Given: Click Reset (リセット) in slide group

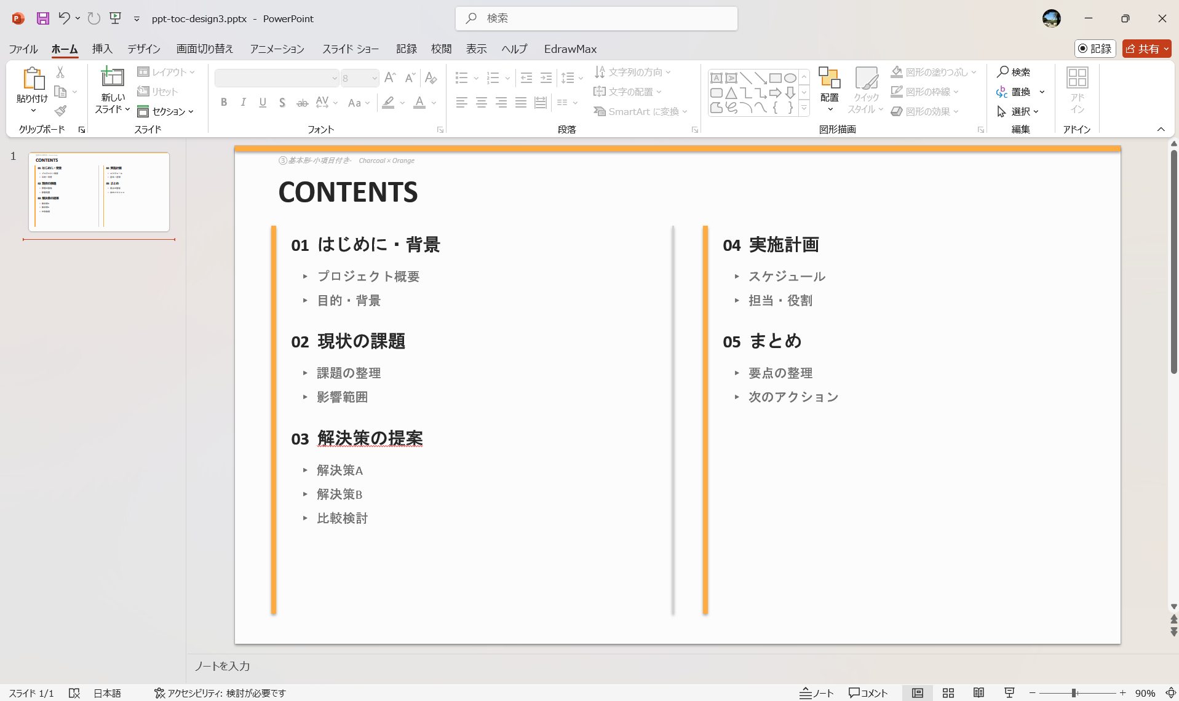Looking at the screenshot, I should 157,92.
